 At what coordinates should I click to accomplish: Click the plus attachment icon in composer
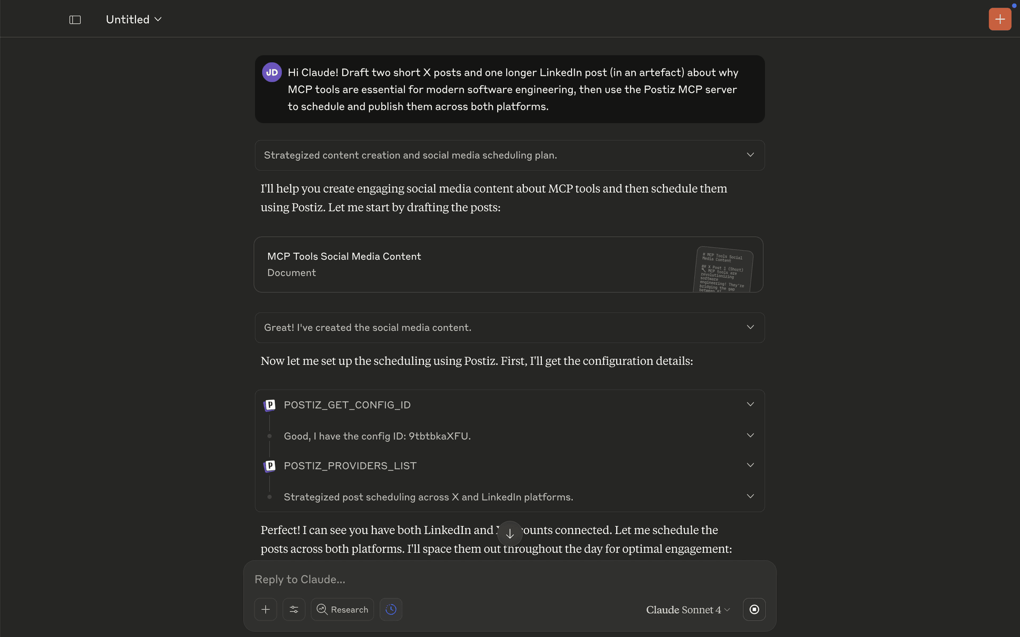pos(266,609)
